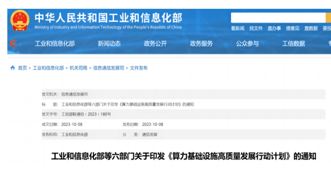Select the 政务公开 navigation menu
331x173 pixels.
[155, 43]
